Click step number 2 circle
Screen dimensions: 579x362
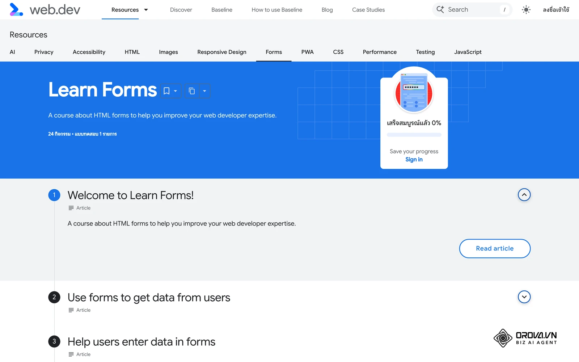[x=54, y=297]
